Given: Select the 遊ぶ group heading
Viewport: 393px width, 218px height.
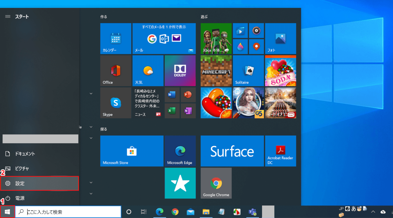Looking at the screenshot, I should point(204,17).
